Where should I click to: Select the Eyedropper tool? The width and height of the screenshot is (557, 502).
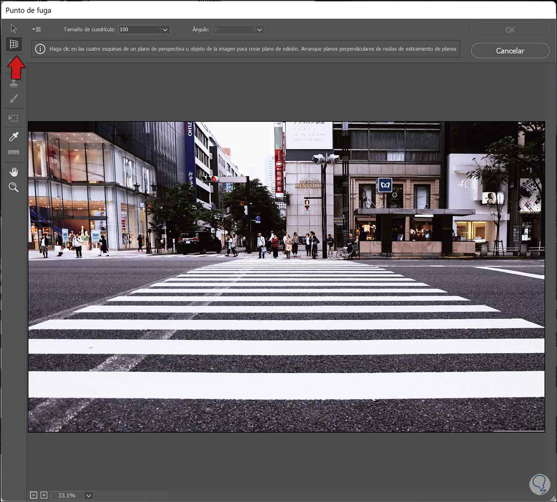(14, 137)
